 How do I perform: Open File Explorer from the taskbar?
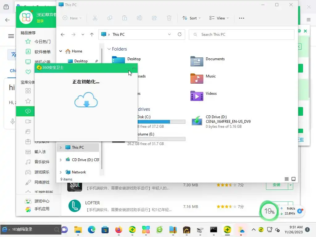78,230
